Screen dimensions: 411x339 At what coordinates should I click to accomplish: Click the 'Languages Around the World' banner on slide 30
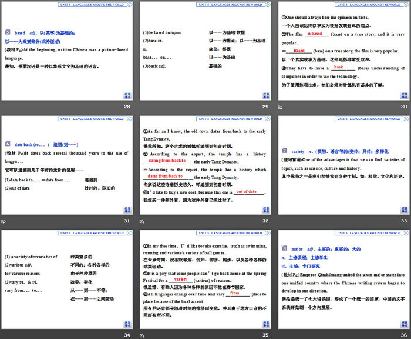pyautogui.click(x=372, y=5)
